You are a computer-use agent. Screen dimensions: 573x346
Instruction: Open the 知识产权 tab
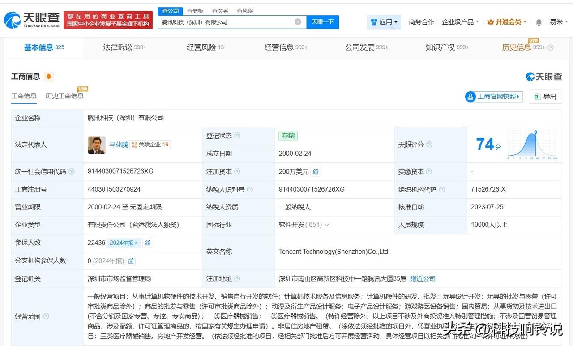(447, 47)
